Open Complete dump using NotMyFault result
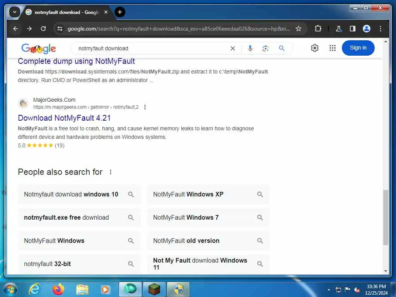Screen dimensions: 396x297 [x=76, y=61]
